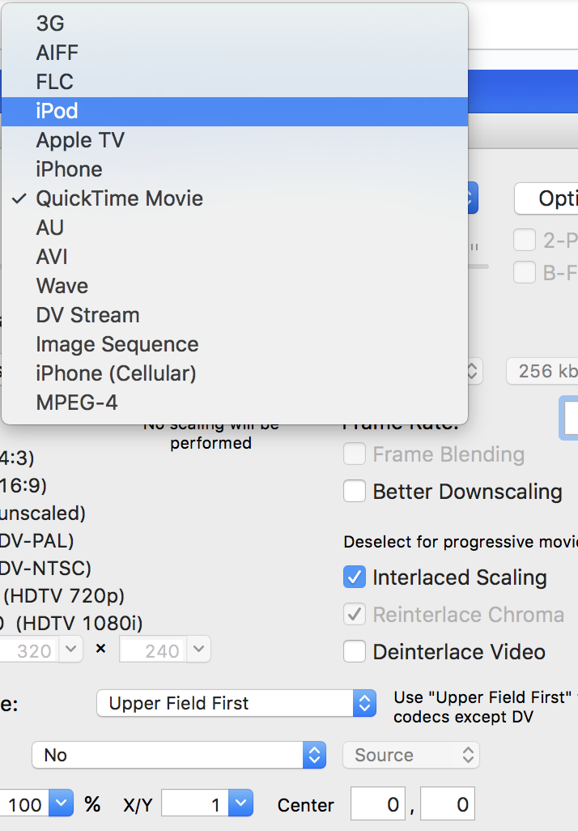This screenshot has width=578, height=831.
Task: Expand the 240 height combo arrow
Action: point(198,649)
